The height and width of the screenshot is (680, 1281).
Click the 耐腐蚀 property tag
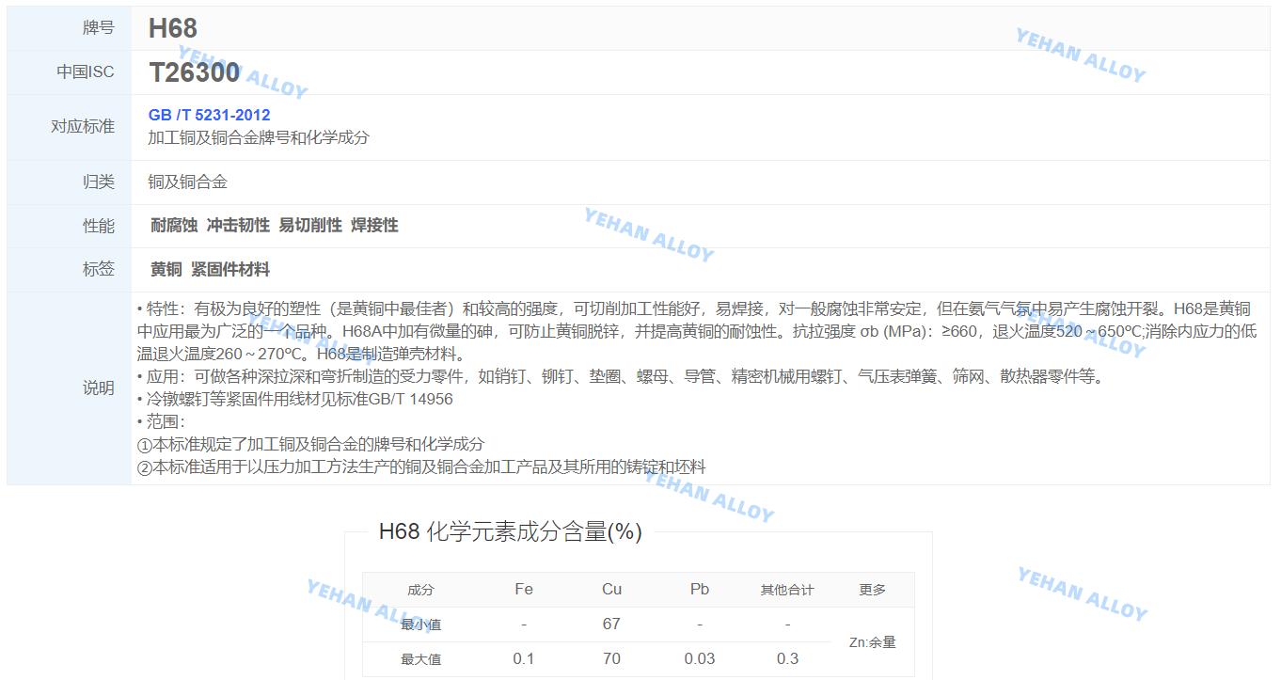(x=174, y=226)
